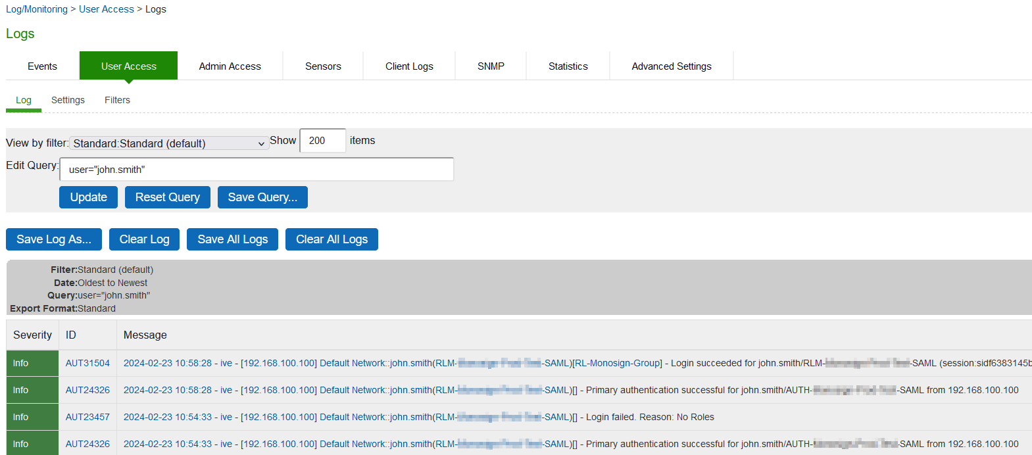Switch to the Settings sub-tab
Viewport: 1032px width, 455px height.
pyautogui.click(x=68, y=100)
